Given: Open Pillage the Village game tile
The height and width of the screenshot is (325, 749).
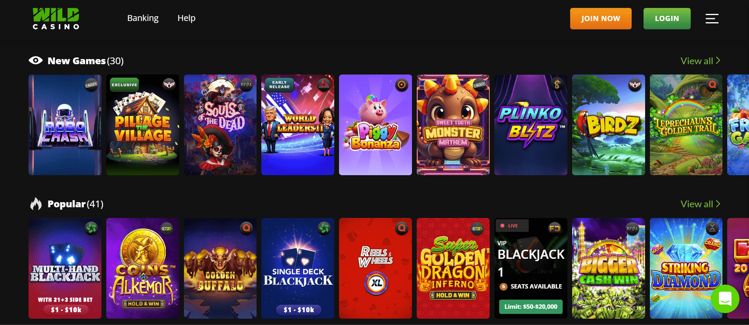Looking at the screenshot, I should tap(143, 125).
